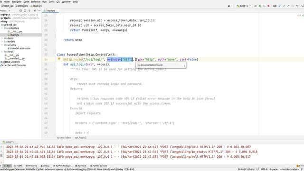Close the login.py editor tab
Screen dimensions: 304x171
(57, 10)
